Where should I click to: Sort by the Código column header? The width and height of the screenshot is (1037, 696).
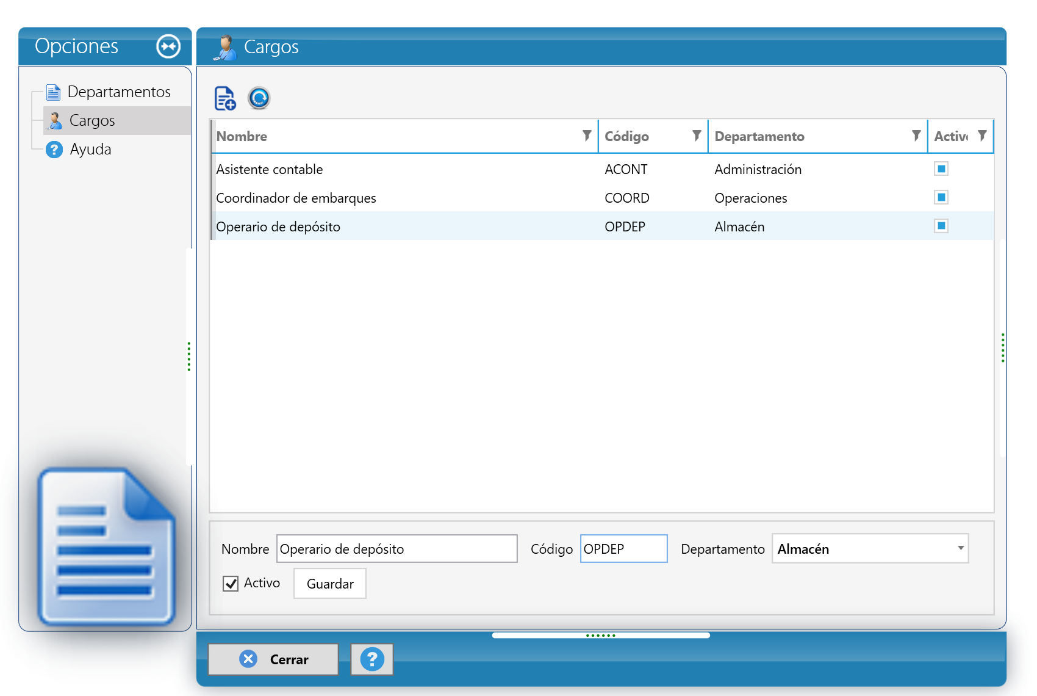(626, 136)
